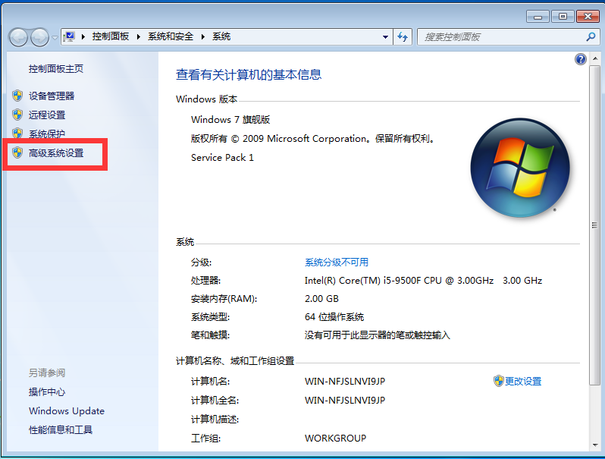The width and height of the screenshot is (605, 459).
Task: Click the search magnifier icon
Action: [591, 37]
